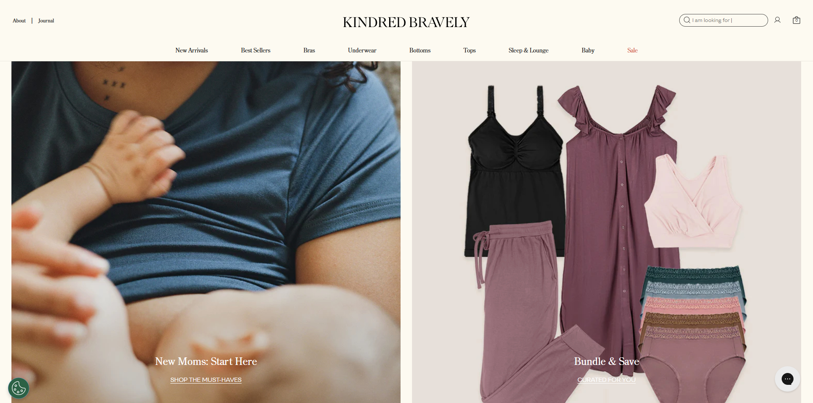Focus the 'I am looking for' search field
Image resolution: width=813 pixels, height=403 pixels.
[x=723, y=20]
